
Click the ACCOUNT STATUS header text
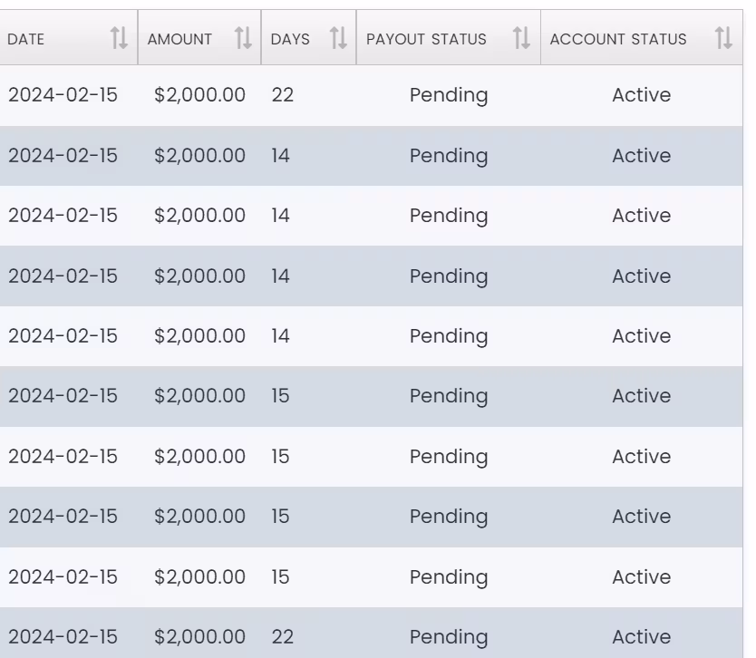pos(618,40)
